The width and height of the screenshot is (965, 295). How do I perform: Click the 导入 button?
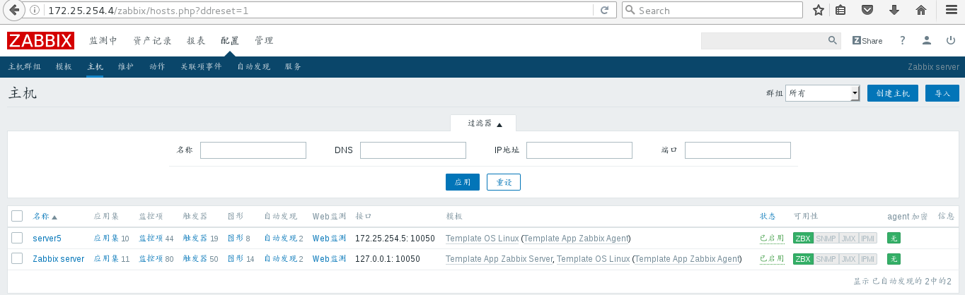pos(942,93)
